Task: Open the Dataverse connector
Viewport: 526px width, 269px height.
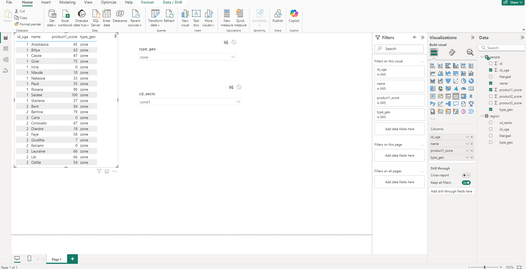Action: tap(120, 16)
